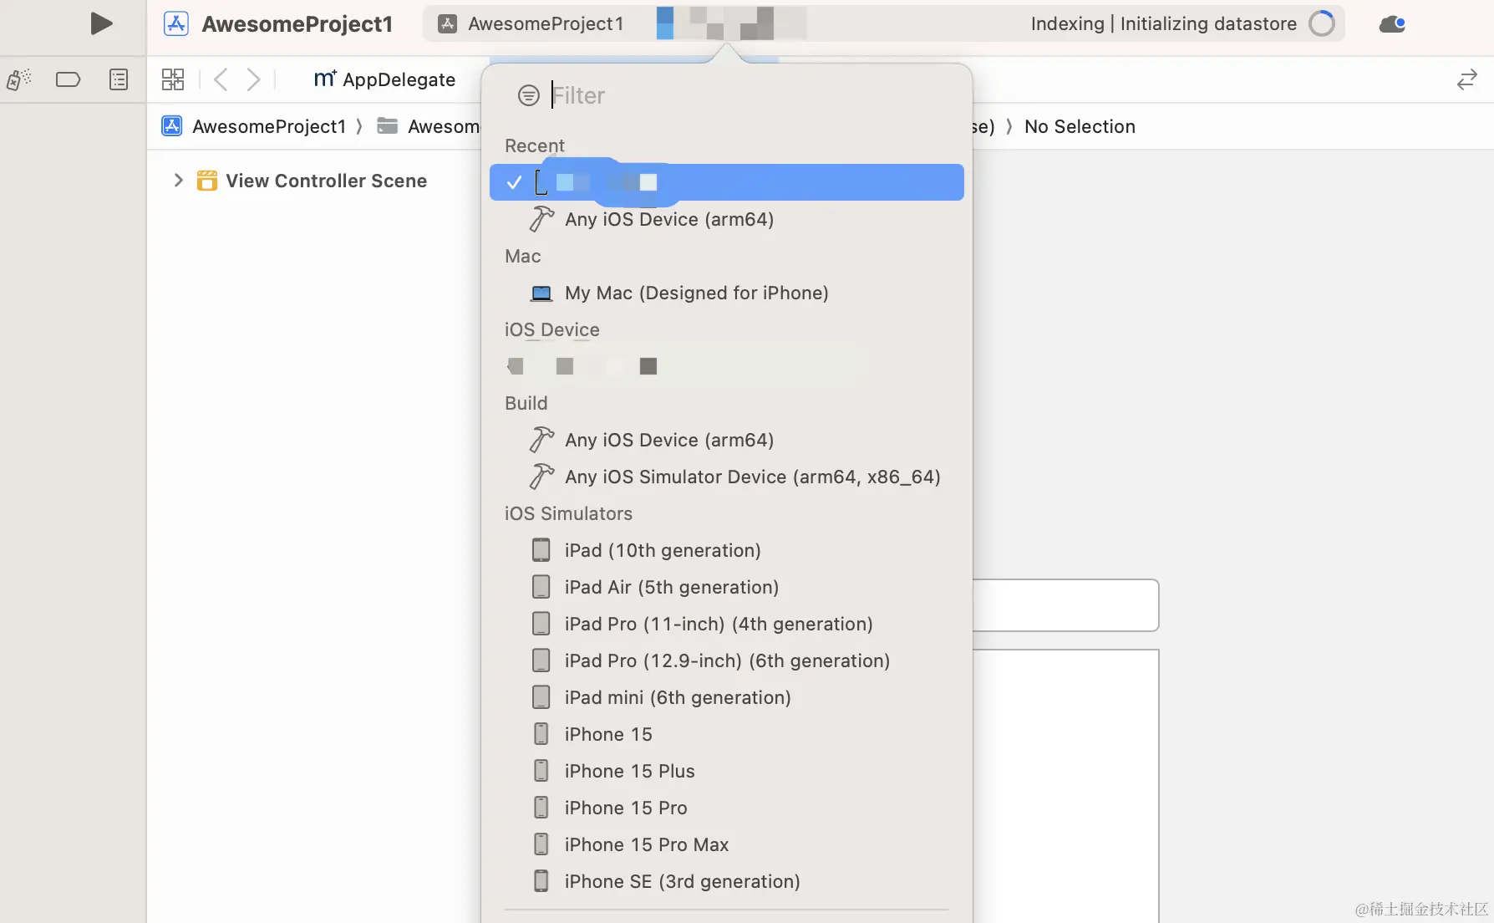Select the iPhone 15 simulator

click(x=726, y=734)
